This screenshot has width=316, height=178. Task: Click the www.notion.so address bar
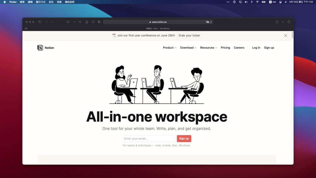click(x=158, y=22)
